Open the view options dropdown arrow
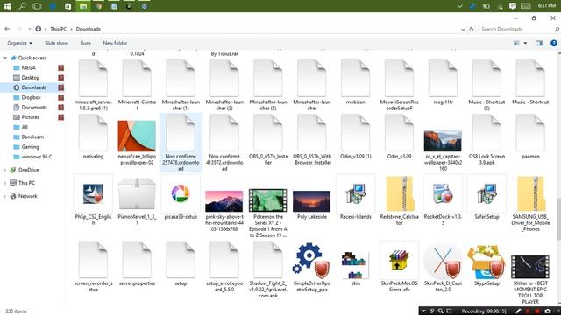The width and height of the screenshot is (561, 315). [x=525, y=43]
